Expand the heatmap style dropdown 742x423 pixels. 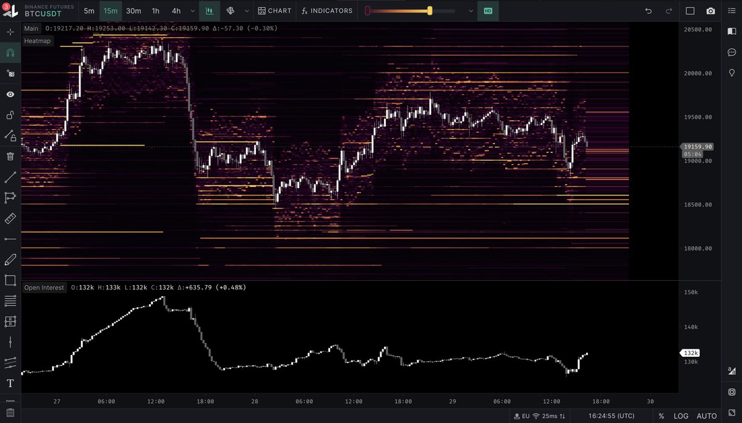pos(245,11)
